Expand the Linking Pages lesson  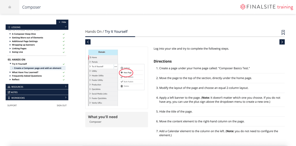point(10,49)
